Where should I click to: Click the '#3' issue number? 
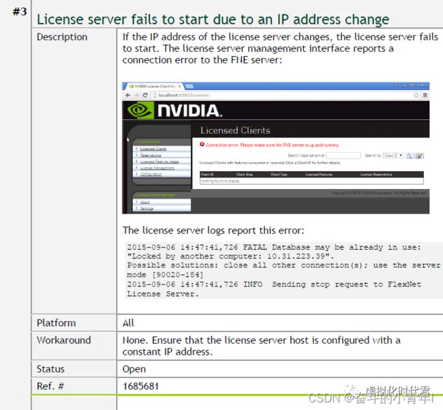(20, 12)
